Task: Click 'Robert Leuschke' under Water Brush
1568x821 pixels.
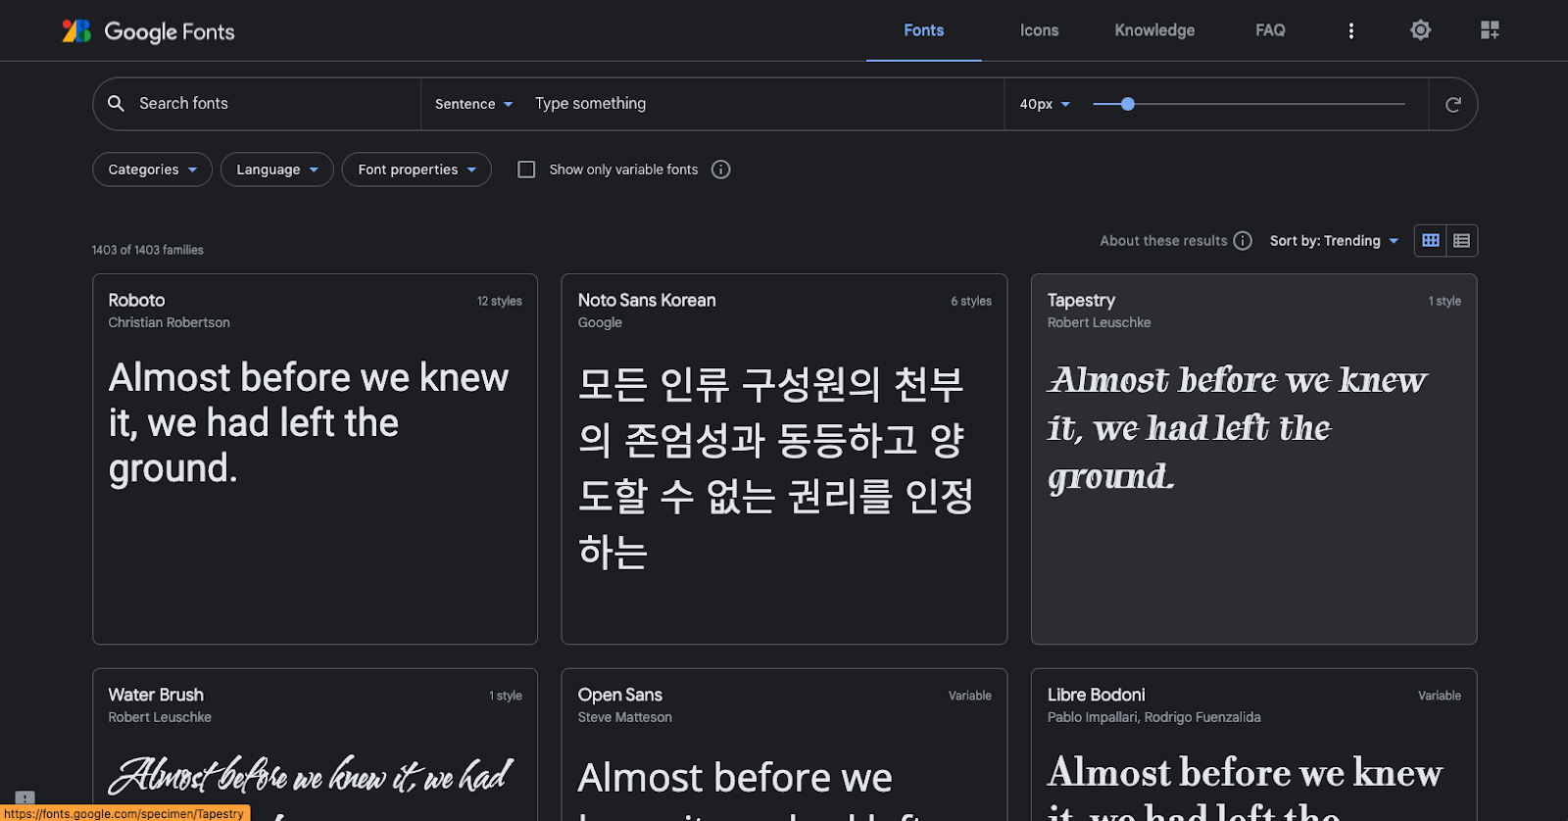Action: [x=160, y=717]
